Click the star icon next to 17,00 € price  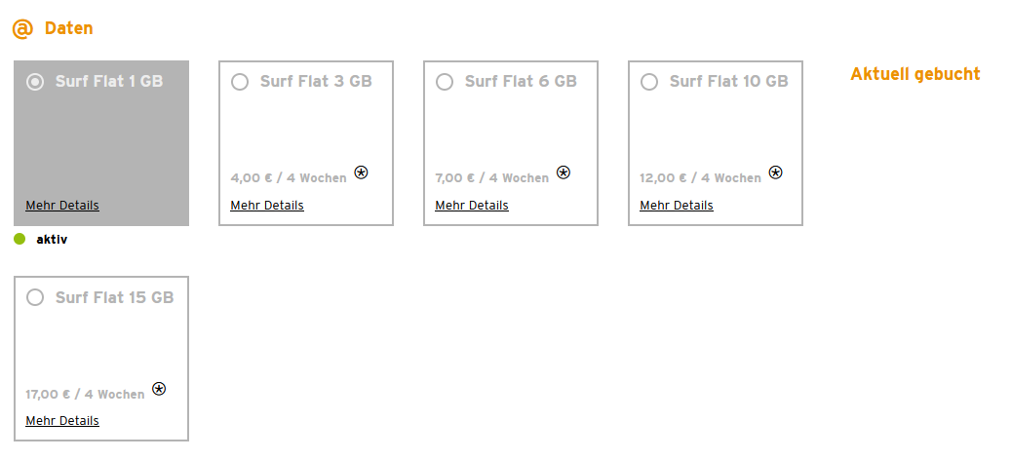pos(159,388)
